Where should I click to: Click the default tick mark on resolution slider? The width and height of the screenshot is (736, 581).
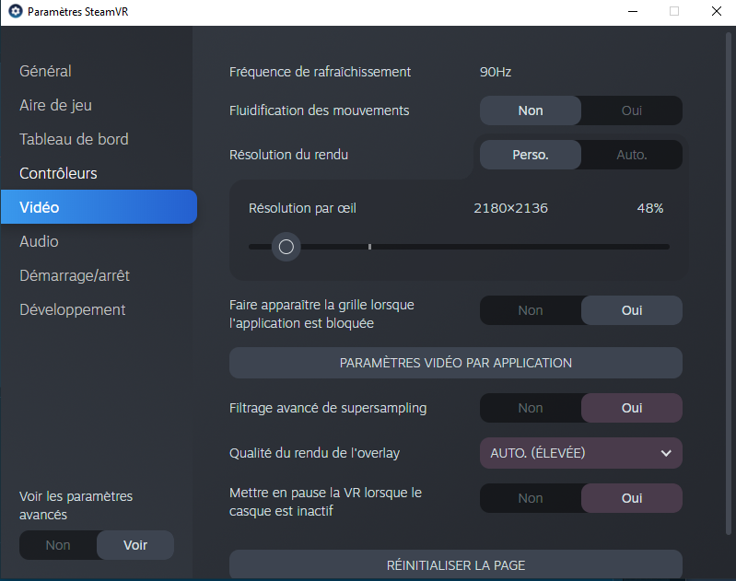tap(370, 247)
